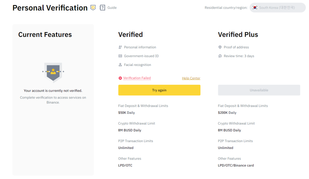Click the Verified Plus section heading
Viewport: 309px width, 179px height.
pyautogui.click(x=238, y=35)
